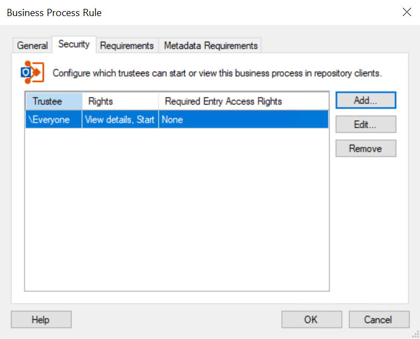This screenshot has height=339, width=420.
Task: Switch to the General tab
Action: [32, 46]
